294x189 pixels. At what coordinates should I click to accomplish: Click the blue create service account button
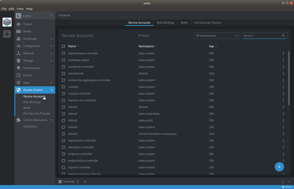coord(279,166)
